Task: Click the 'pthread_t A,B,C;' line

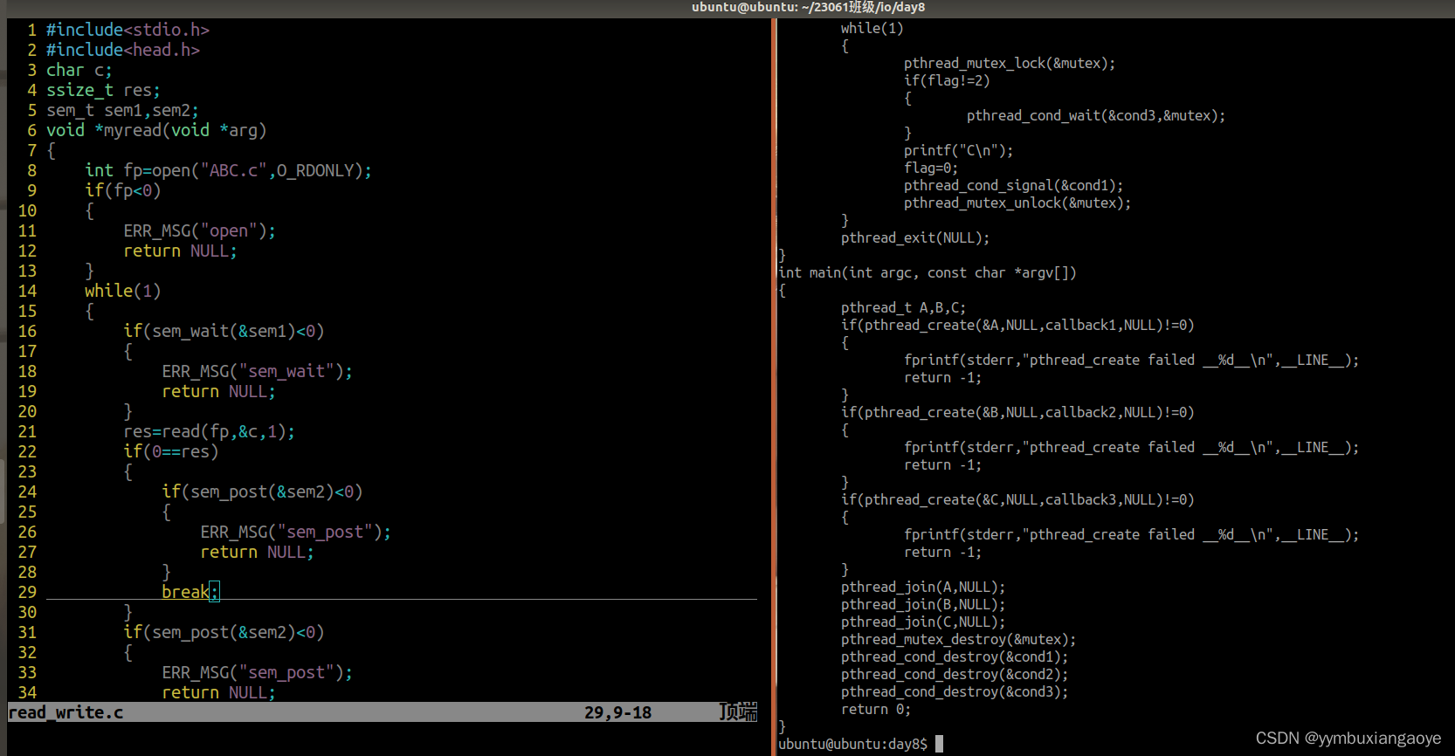Action: click(x=903, y=307)
